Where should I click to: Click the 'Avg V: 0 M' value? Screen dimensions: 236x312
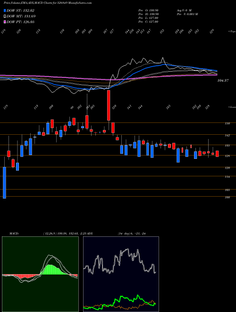pyautogui.click(x=184, y=10)
